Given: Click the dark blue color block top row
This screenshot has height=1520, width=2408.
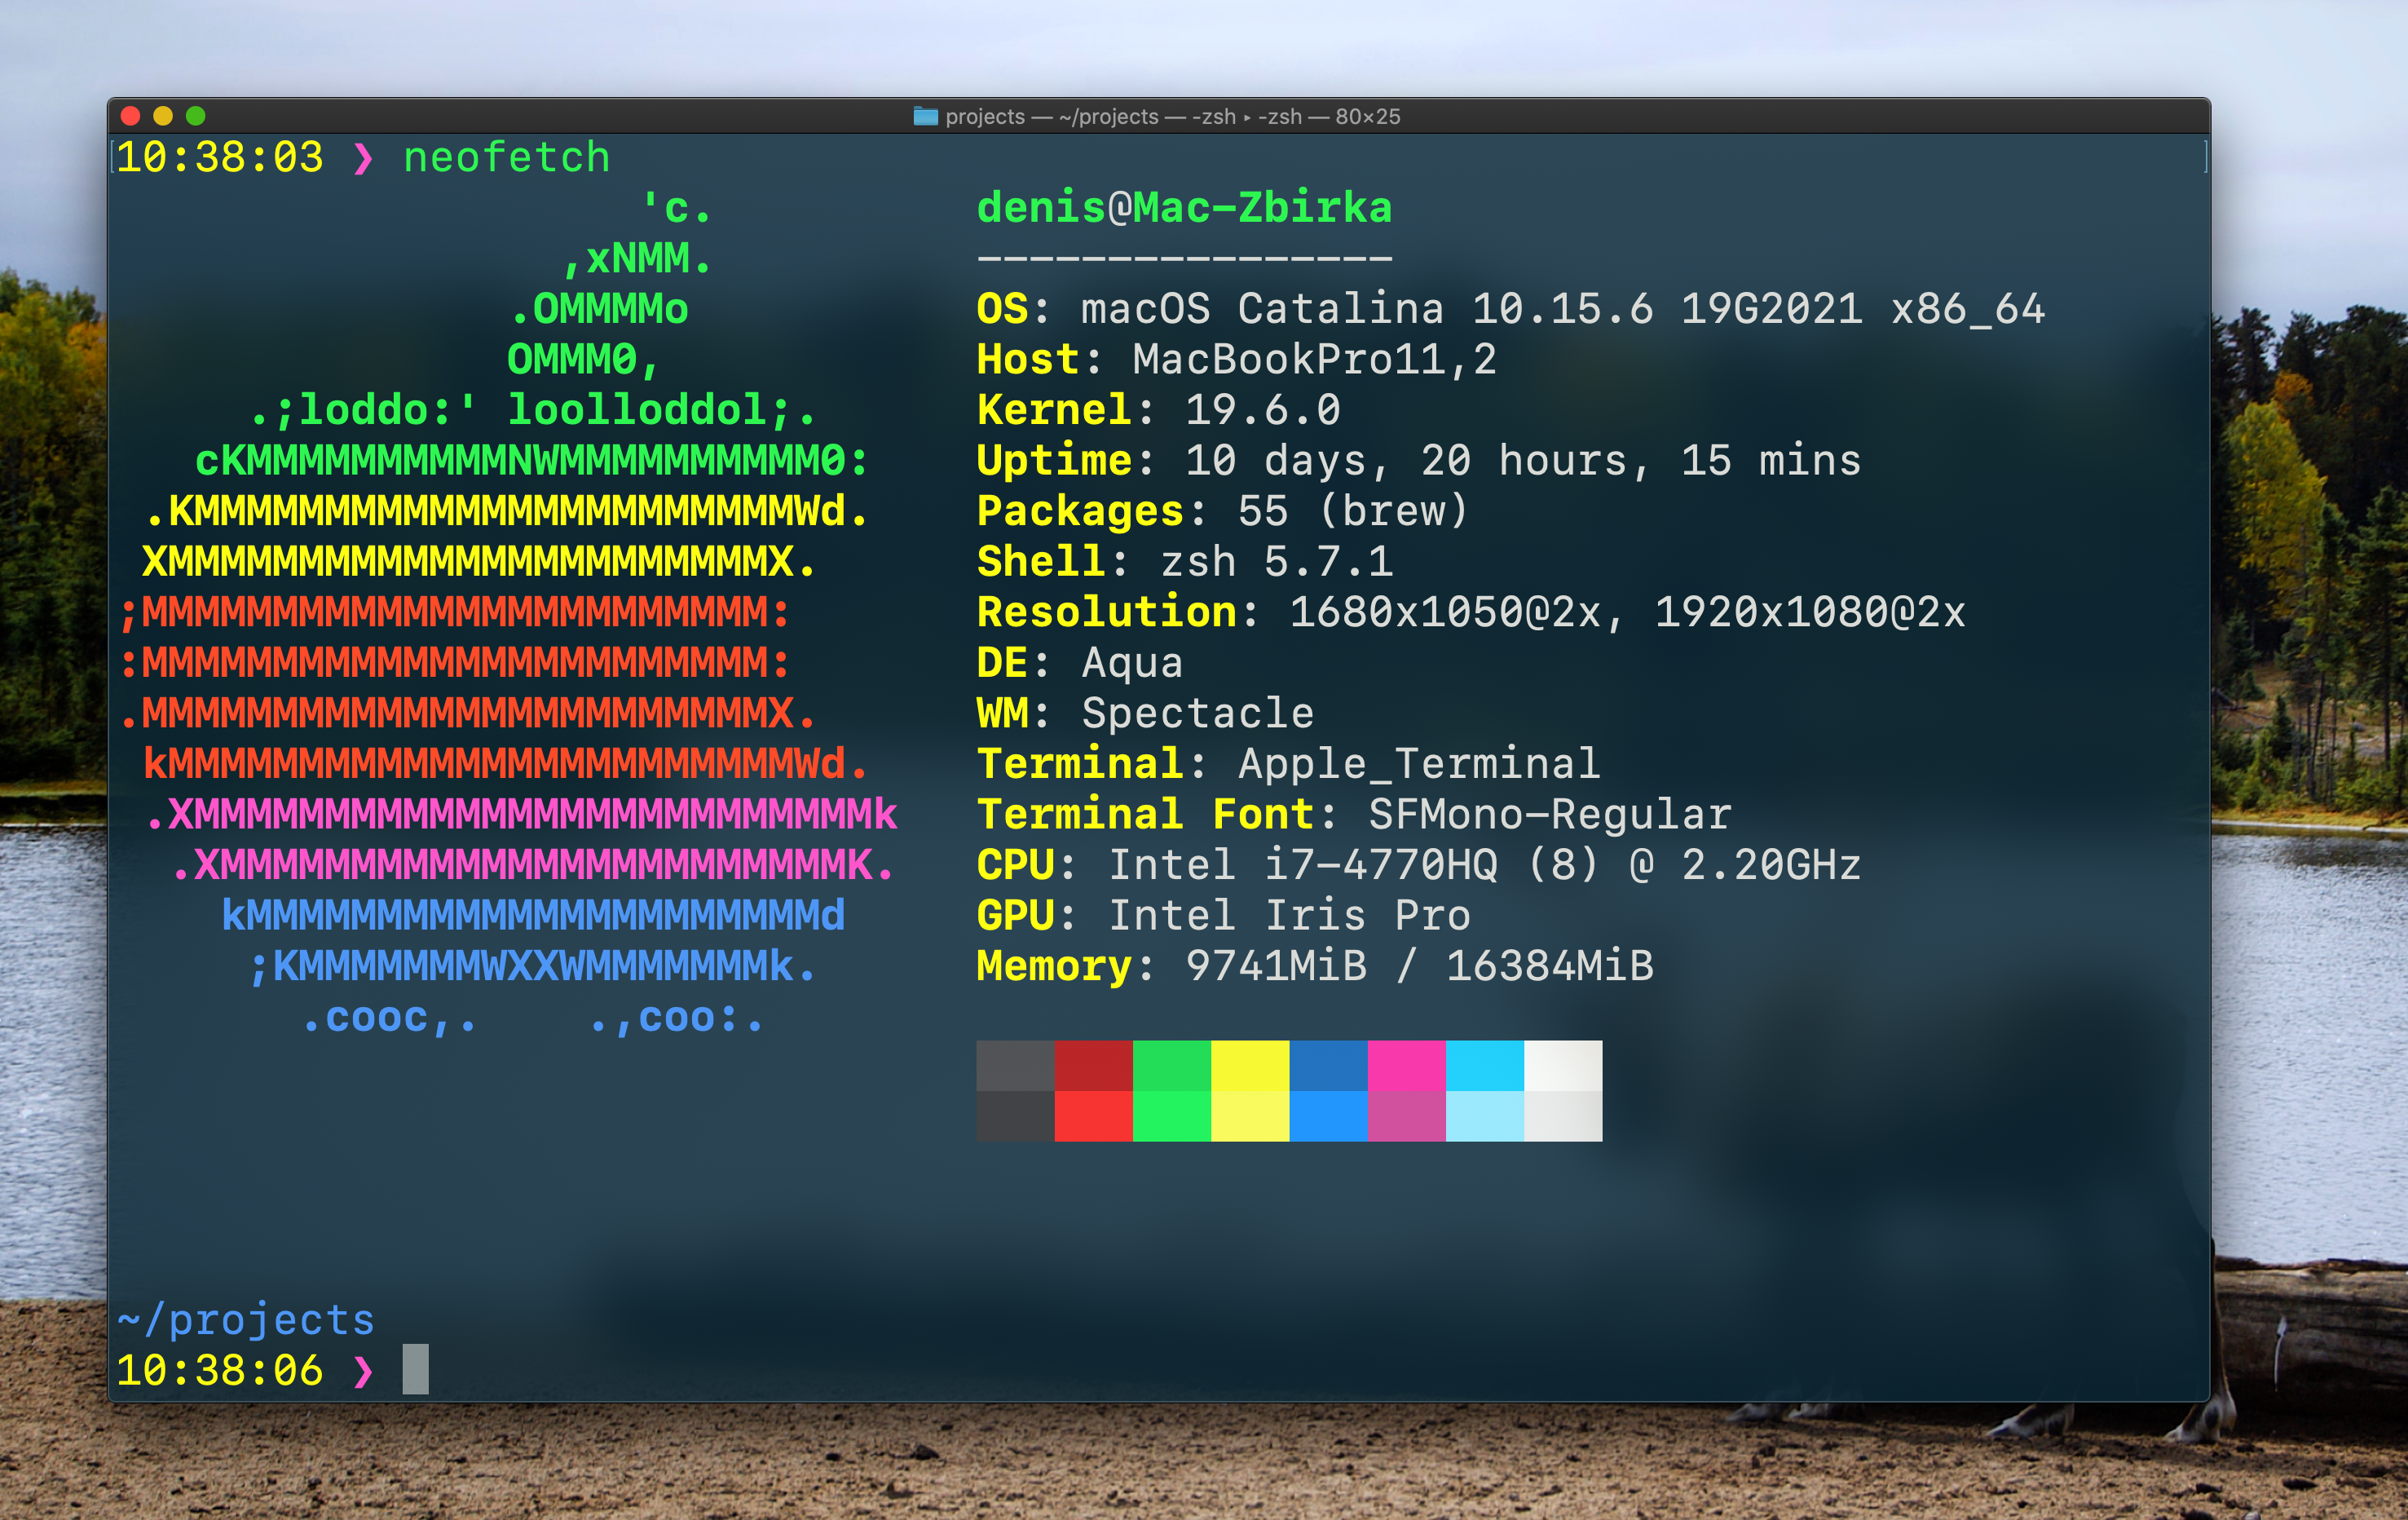Looking at the screenshot, I should coord(1328,1066).
